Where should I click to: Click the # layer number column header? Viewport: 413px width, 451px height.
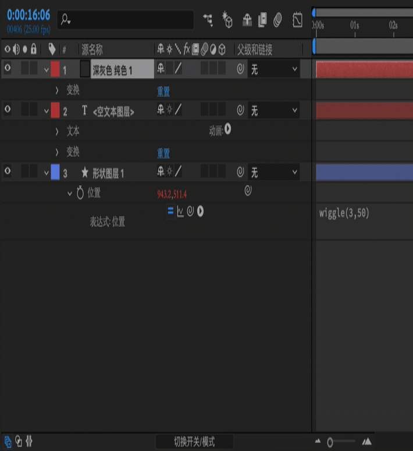tap(64, 50)
